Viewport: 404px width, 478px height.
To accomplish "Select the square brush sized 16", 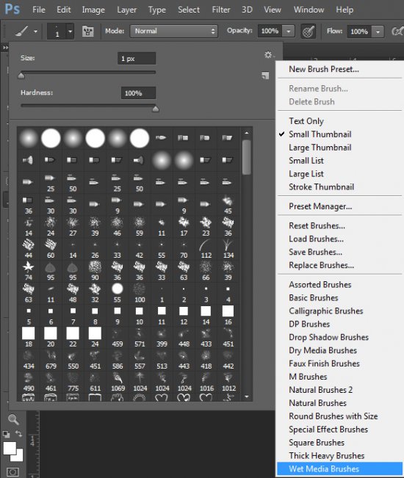I will pos(228,315).
